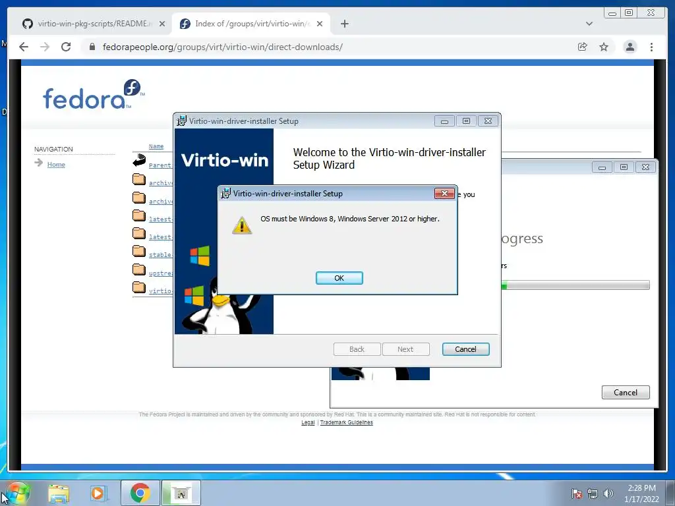Select the installer taskbar button
This screenshot has height=506, width=675.
(181, 493)
